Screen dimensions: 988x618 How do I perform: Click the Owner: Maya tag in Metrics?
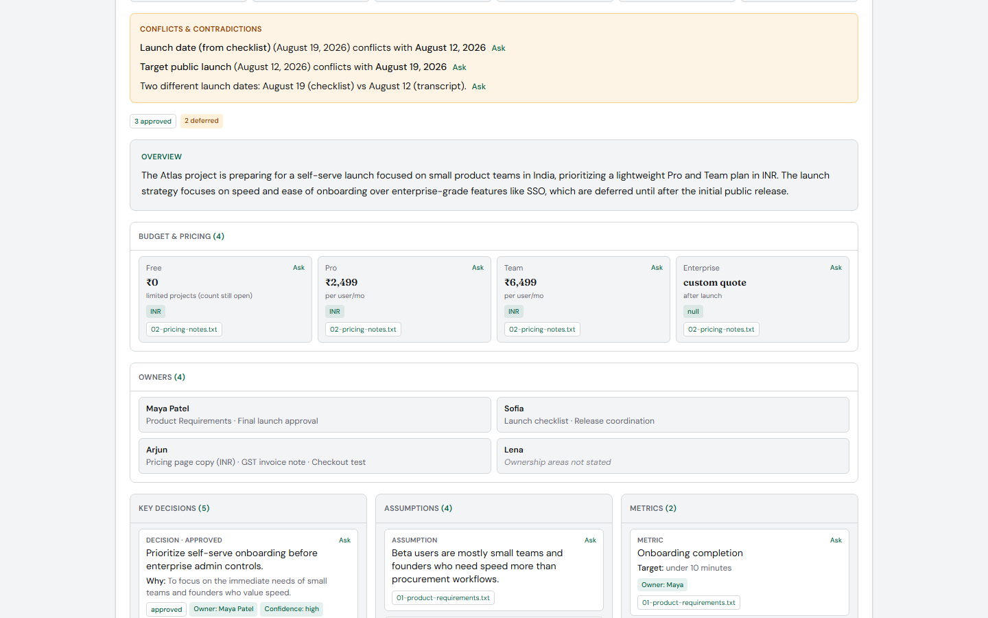click(662, 585)
